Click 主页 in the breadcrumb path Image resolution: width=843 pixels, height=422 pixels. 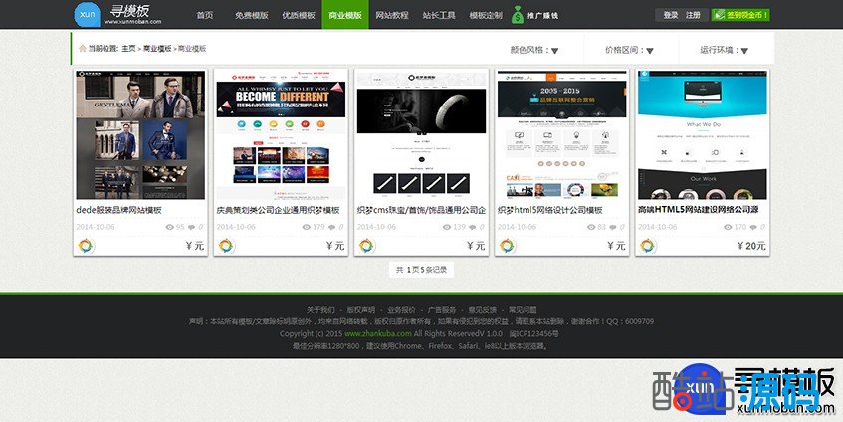point(128,48)
